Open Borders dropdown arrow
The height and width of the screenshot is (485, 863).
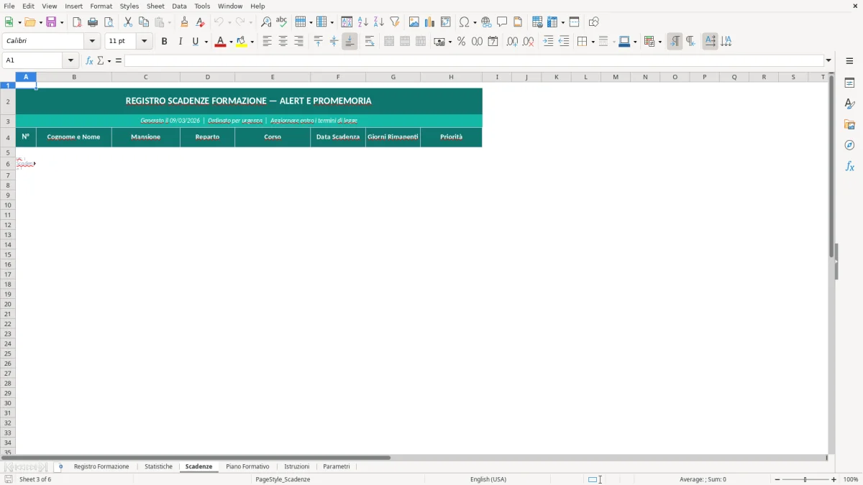tap(593, 42)
